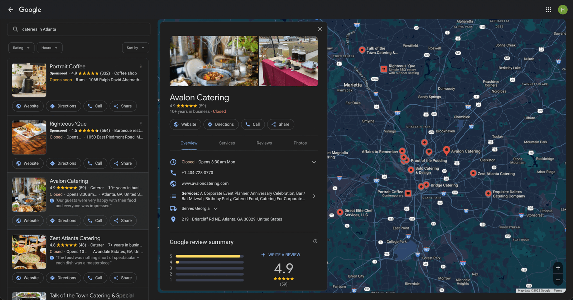Click the review summary info icon
Screen dimensions: 573x300
[315, 241]
